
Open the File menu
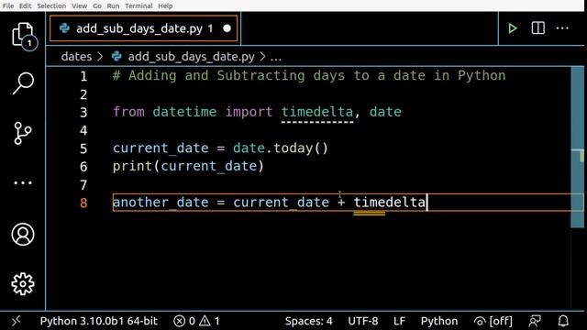[x=8, y=6]
